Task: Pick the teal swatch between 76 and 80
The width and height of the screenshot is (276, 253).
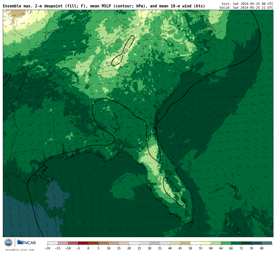Action: [x=257, y=243]
